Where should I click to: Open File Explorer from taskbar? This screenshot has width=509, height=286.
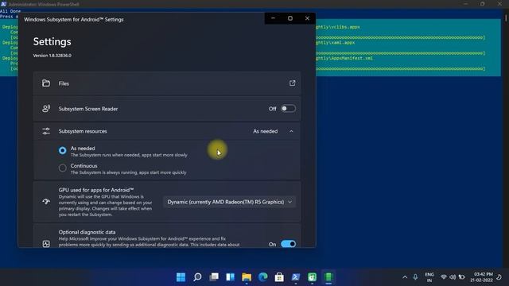coord(247,277)
